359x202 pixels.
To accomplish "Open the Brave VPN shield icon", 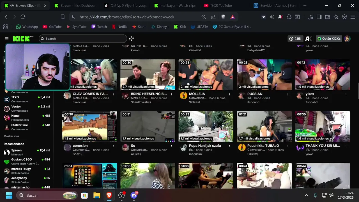I will tap(344, 17).
